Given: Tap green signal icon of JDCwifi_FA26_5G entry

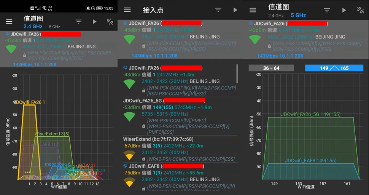Looking at the screenshot, I should 129,117.
